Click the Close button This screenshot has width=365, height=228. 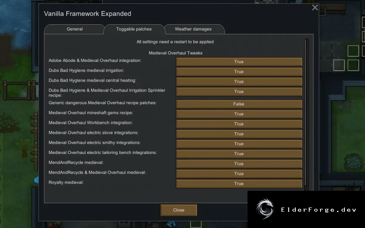179,210
